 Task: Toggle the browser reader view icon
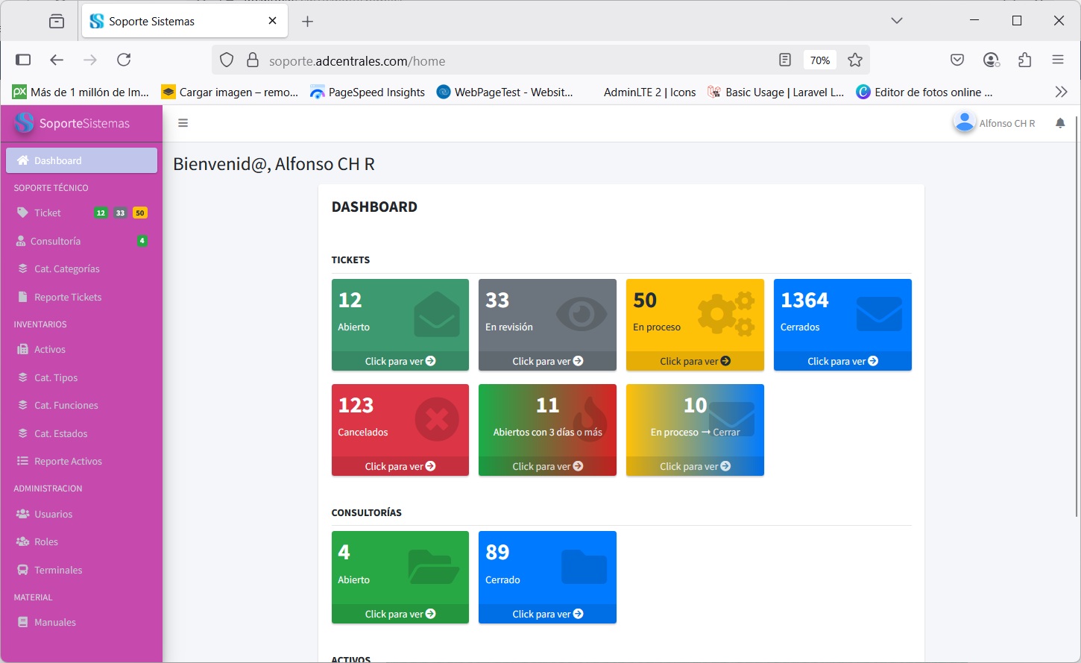pos(784,60)
